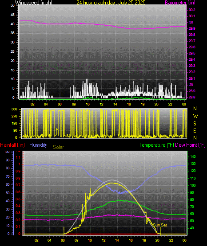Click the E compass direction label
The height and width of the screenshot is (246, 207).
195,131
